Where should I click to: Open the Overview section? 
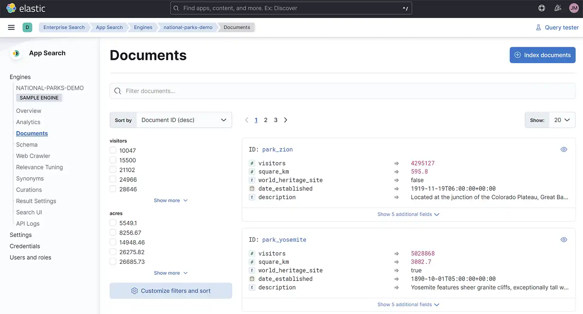(29, 111)
